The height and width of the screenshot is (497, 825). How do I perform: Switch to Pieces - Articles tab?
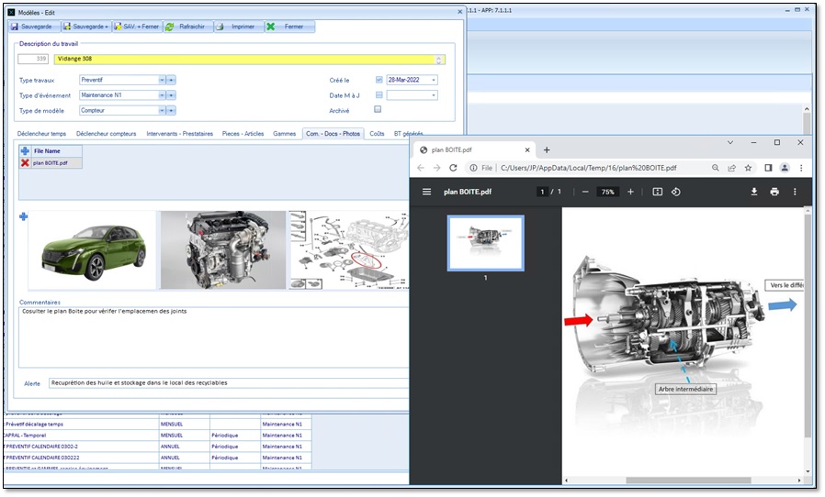point(243,134)
